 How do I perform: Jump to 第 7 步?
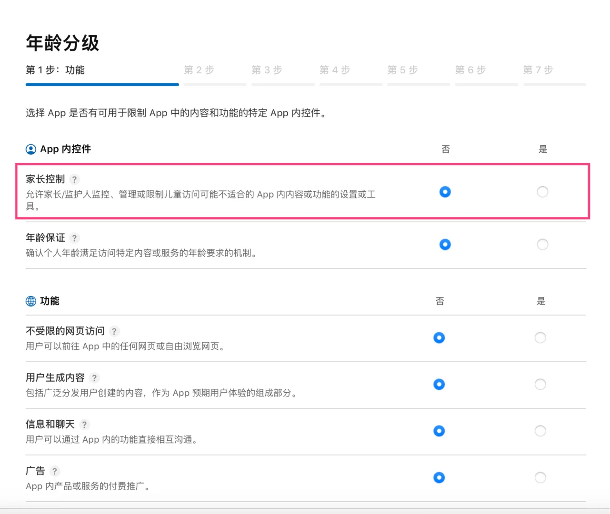pos(538,70)
